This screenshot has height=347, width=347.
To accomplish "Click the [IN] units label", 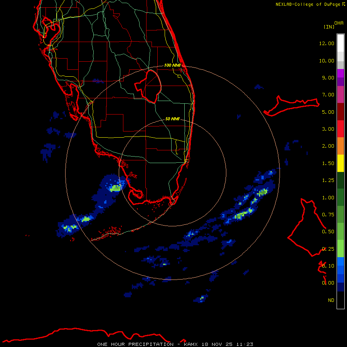I will [x=329, y=27].
